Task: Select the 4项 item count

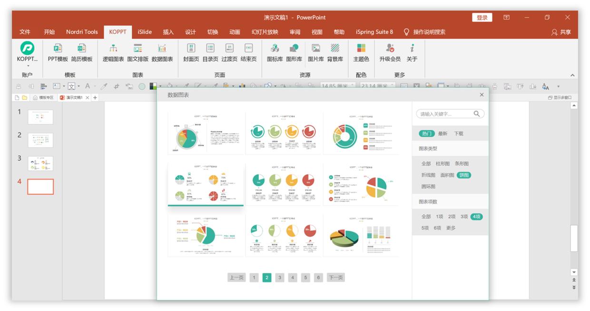Action: click(476, 217)
